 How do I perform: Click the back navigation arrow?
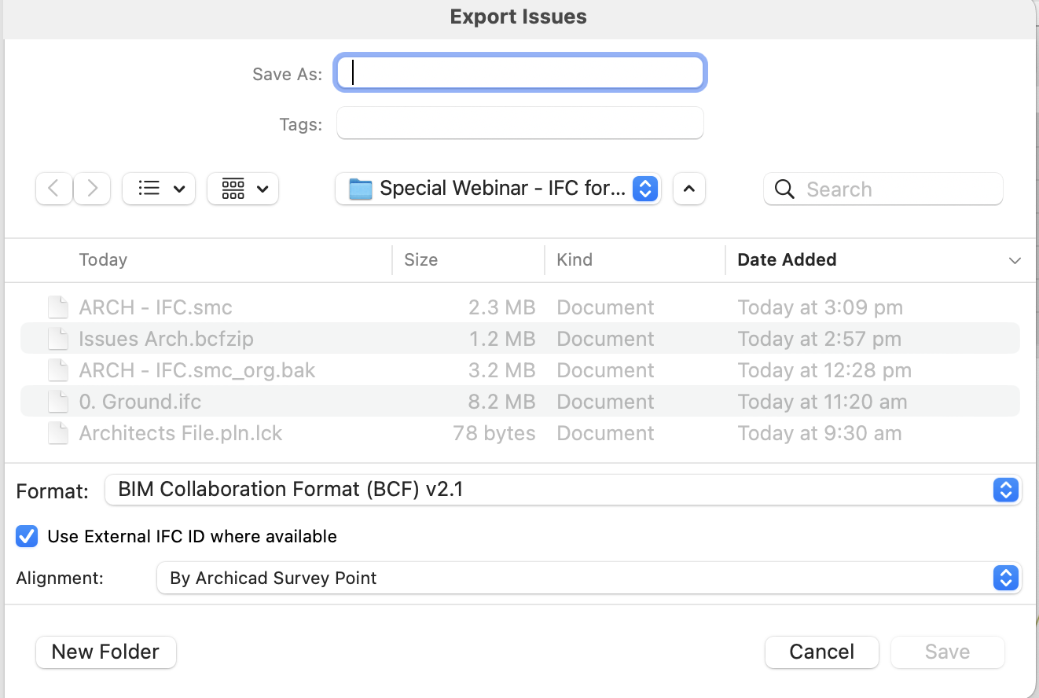53,189
